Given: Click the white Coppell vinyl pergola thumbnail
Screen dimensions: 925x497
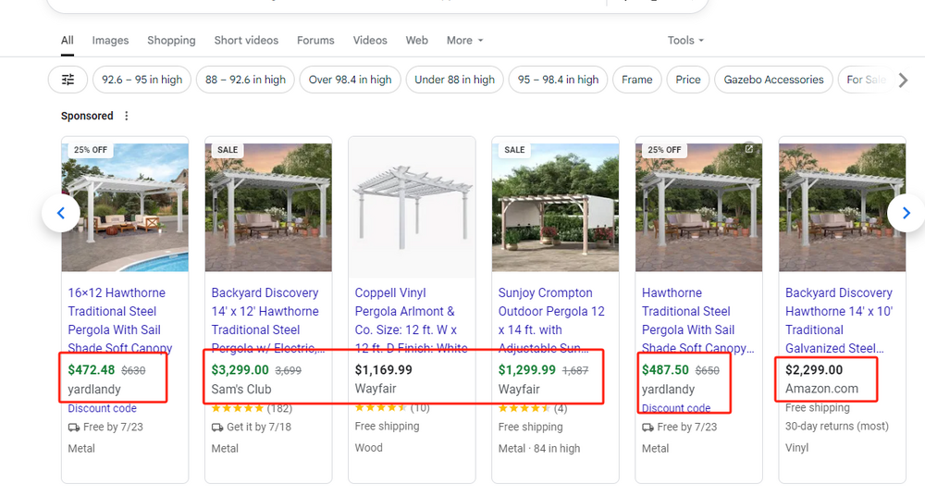Looking at the screenshot, I should [x=412, y=207].
